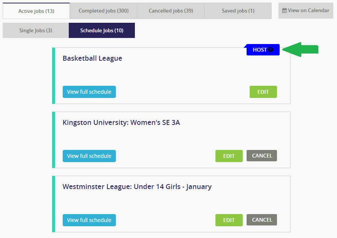Edit the Basketball League schedule

click(x=263, y=92)
